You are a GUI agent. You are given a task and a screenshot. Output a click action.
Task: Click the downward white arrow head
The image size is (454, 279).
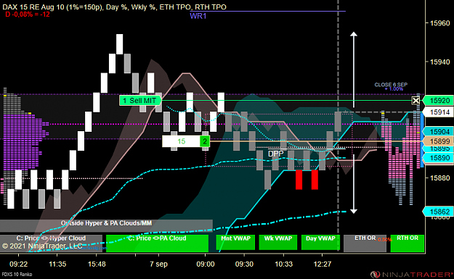(x=354, y=212)
